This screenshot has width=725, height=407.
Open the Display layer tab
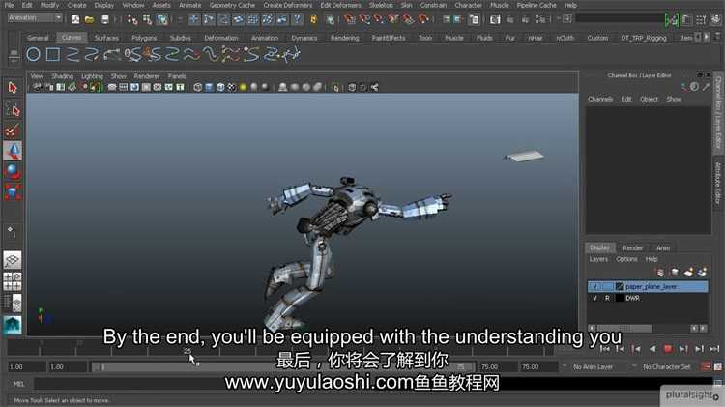599,247
